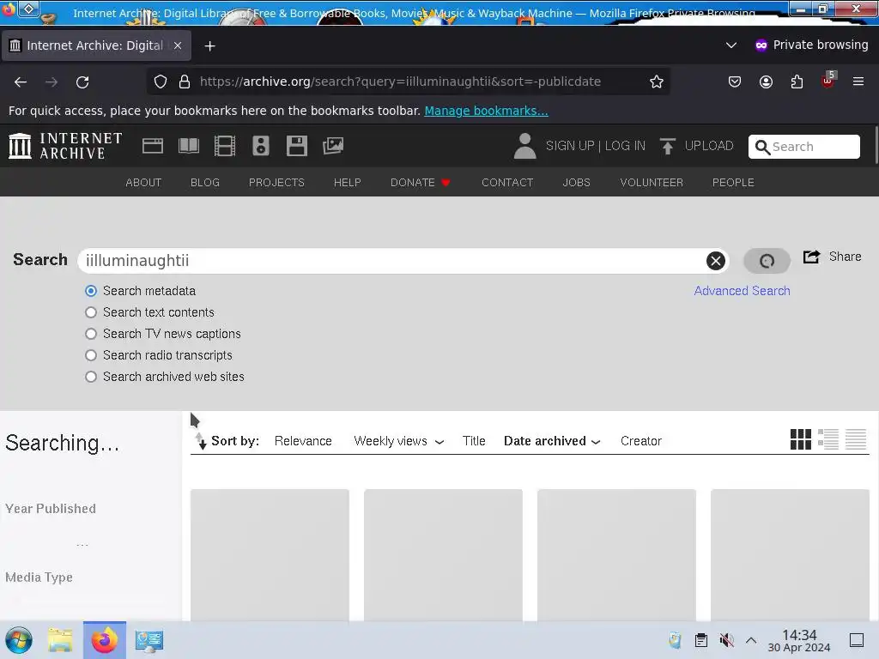Open VOLUNTEER navigation item
Image resolution: width=879 pixels, height=659 pixels.
click(652, 183)
